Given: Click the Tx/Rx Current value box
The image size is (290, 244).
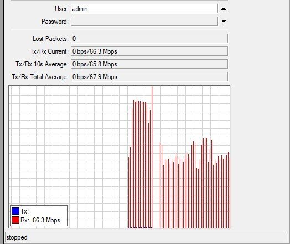Looking at the screenshot, I should click(149, 51).
